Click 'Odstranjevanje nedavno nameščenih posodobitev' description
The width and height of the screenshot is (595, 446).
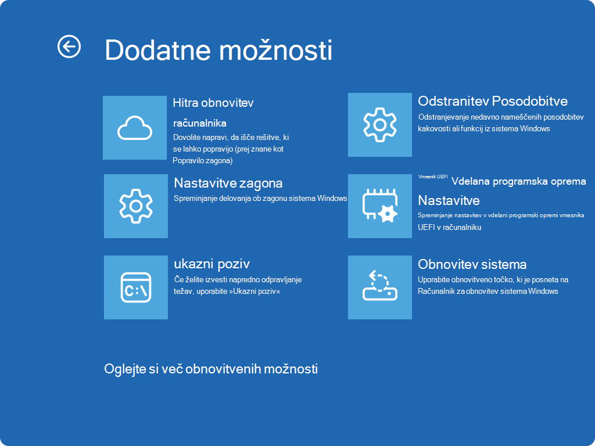point(501,123)
